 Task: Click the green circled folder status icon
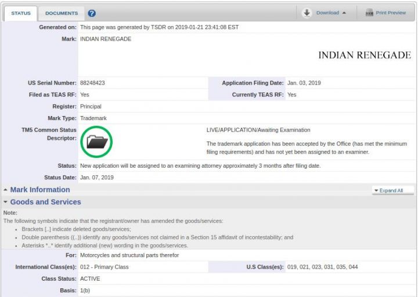click(96, 141)
